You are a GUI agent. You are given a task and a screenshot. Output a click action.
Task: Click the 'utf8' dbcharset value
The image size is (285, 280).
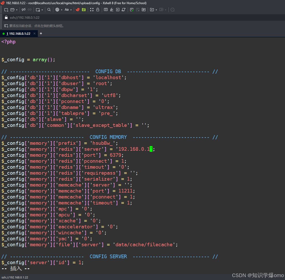tap(110, 95)
